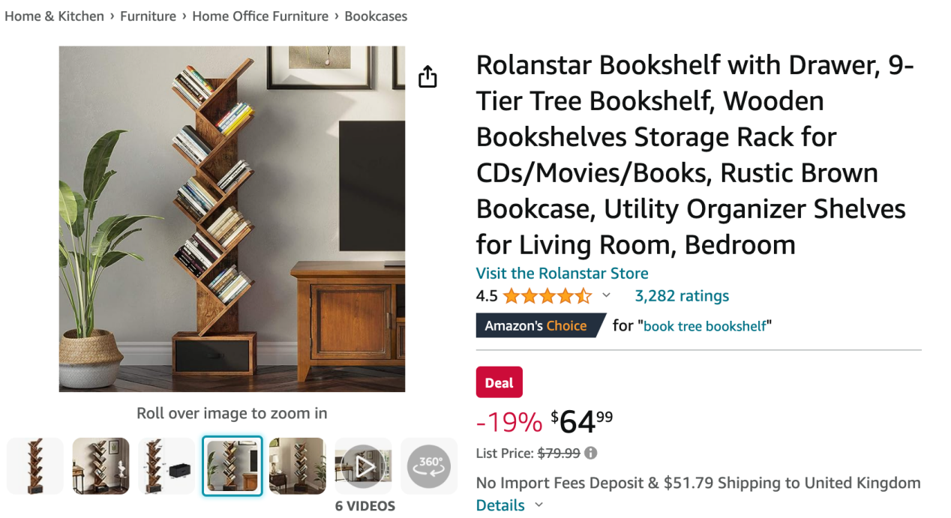The width and height of the screenshot is (951, 518).
Task: Go to Home & Kitchen breadcrumb
Action: coord(54,16)
